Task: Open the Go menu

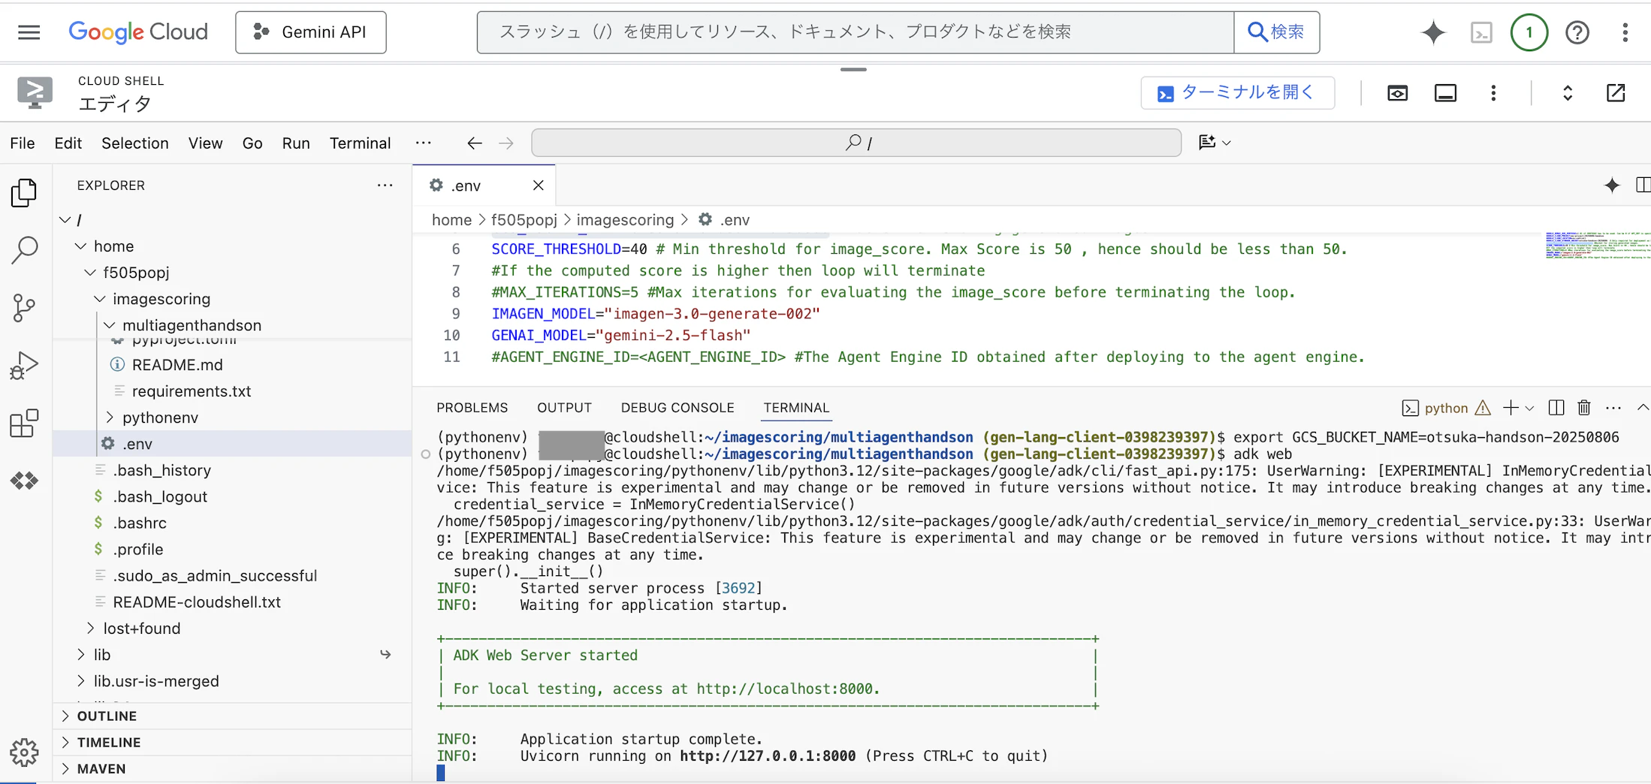Action: tap(252, 143)
